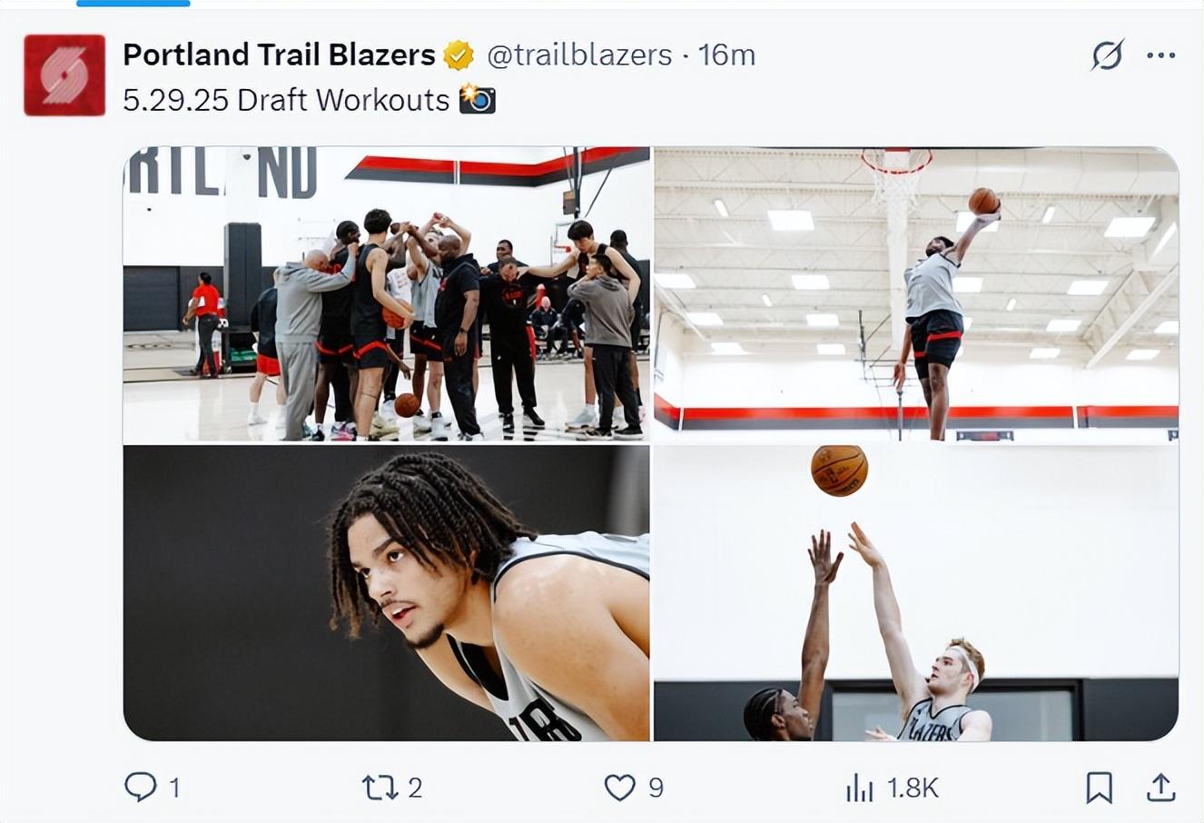This screenshot has width=1204, height=823.
Task: Repost this tweet with the retweet icon
Action: [380, 787]
